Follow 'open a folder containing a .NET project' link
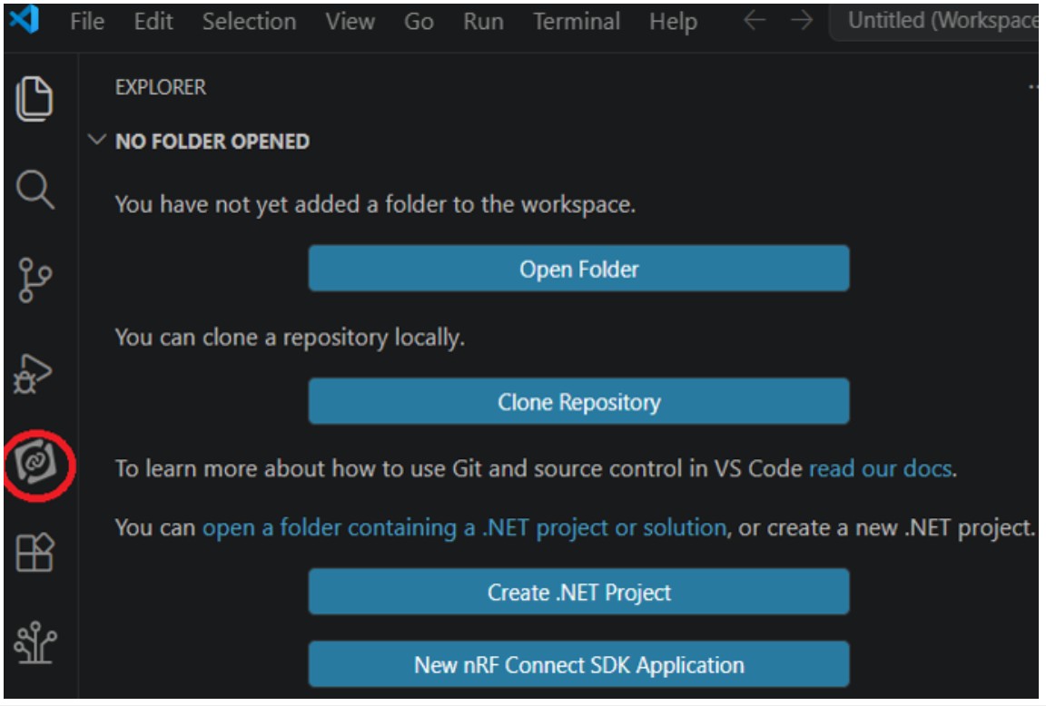The width and height of the screenshot is (1046, 706). pos(464,528)
